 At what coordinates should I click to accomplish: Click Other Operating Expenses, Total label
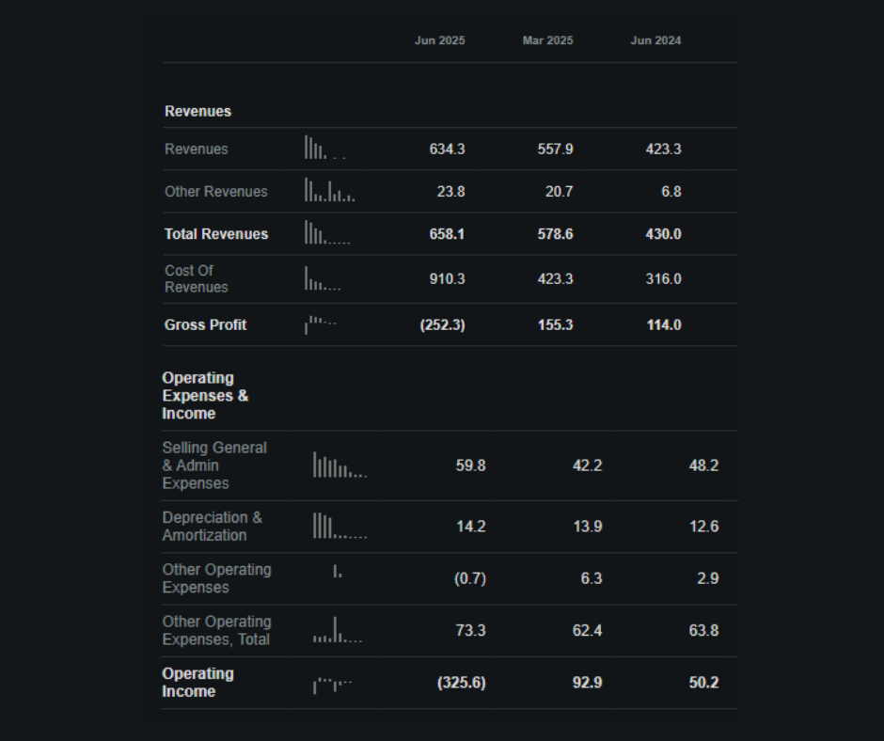click(x=216, y=630)
